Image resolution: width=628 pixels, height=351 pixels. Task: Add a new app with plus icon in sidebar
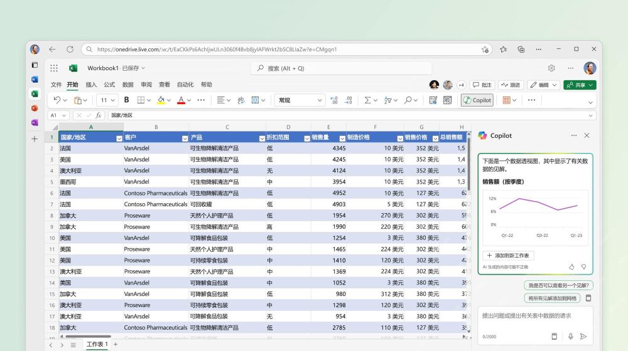[x=35, y=139]
